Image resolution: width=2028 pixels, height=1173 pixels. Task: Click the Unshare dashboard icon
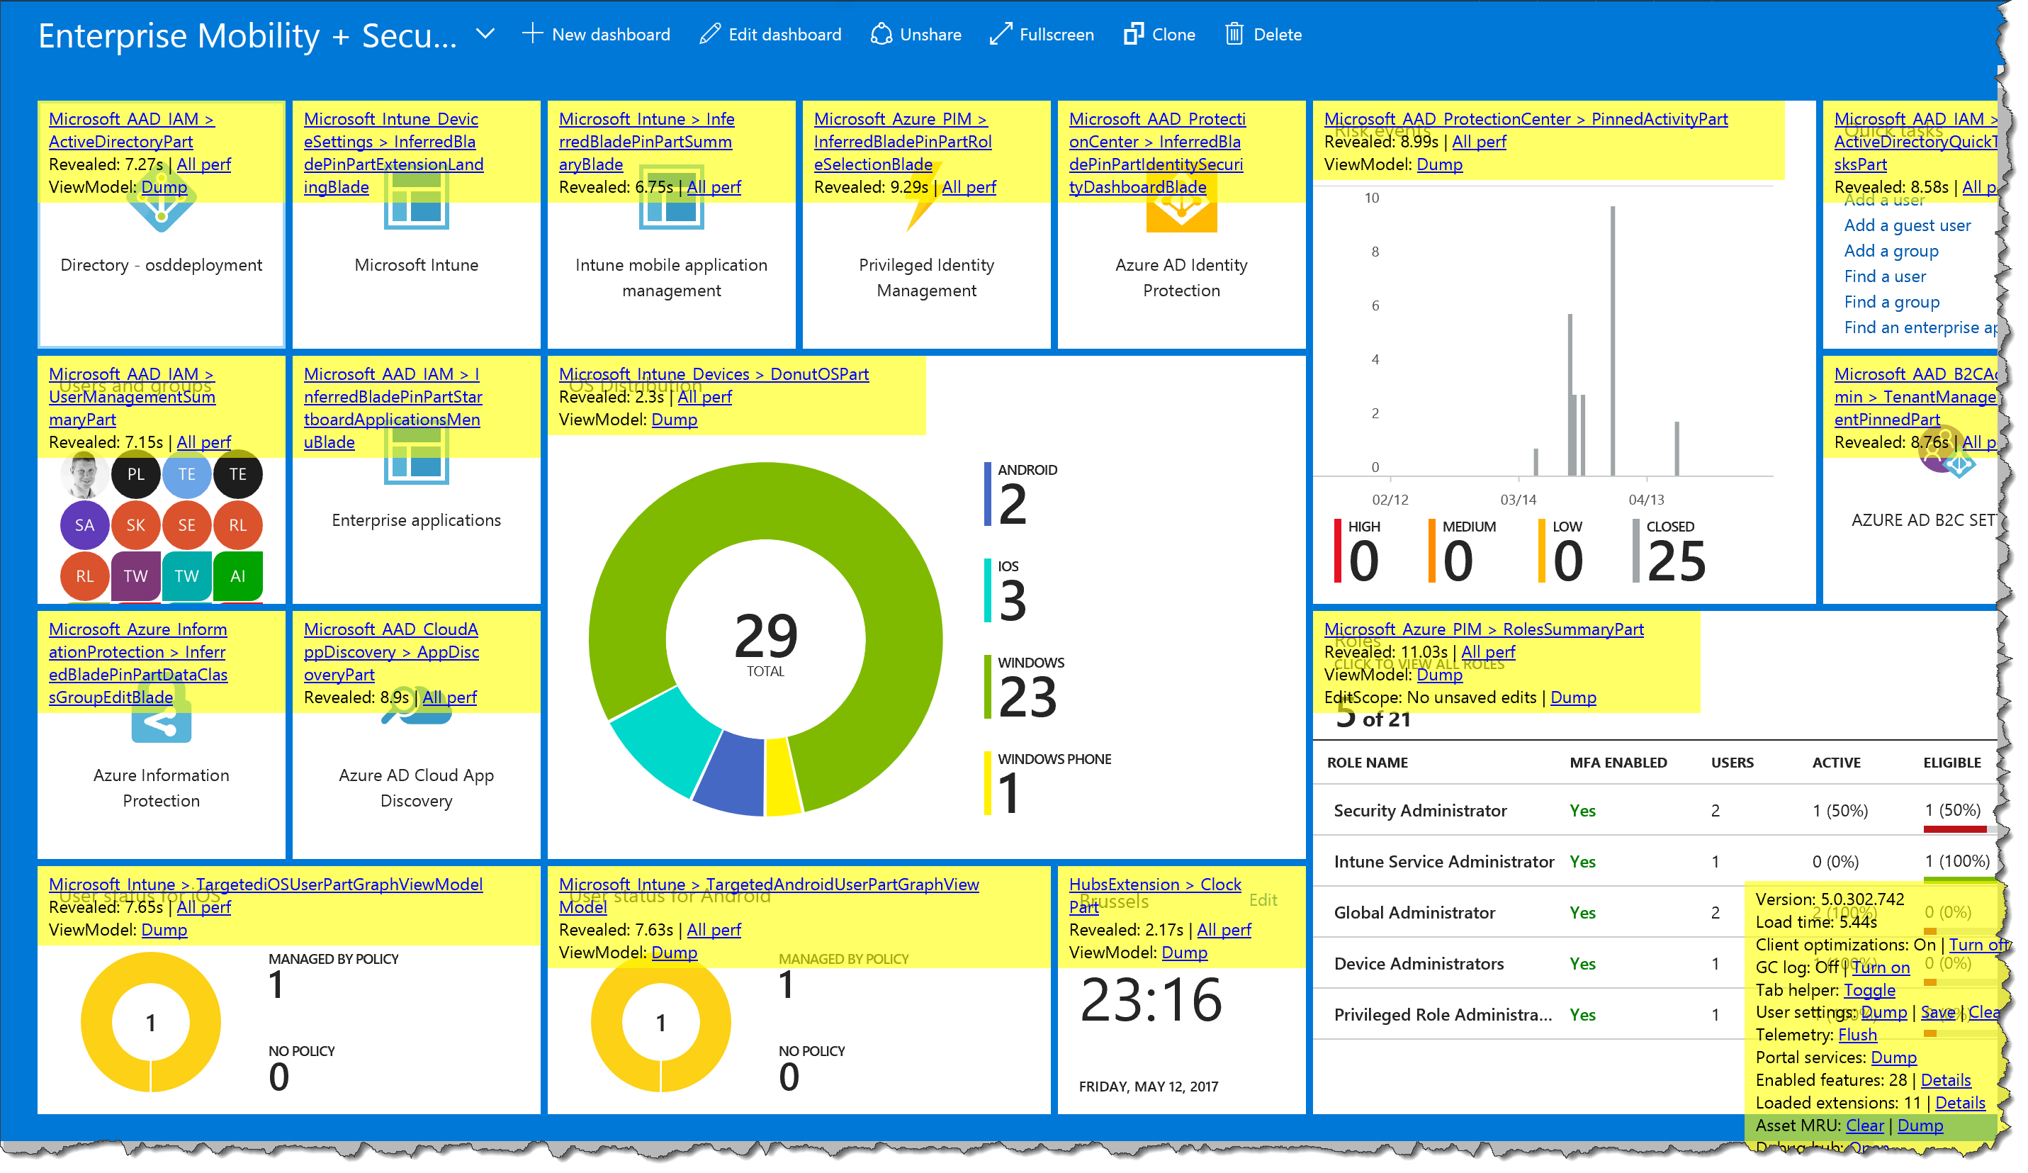coord(881,34)
